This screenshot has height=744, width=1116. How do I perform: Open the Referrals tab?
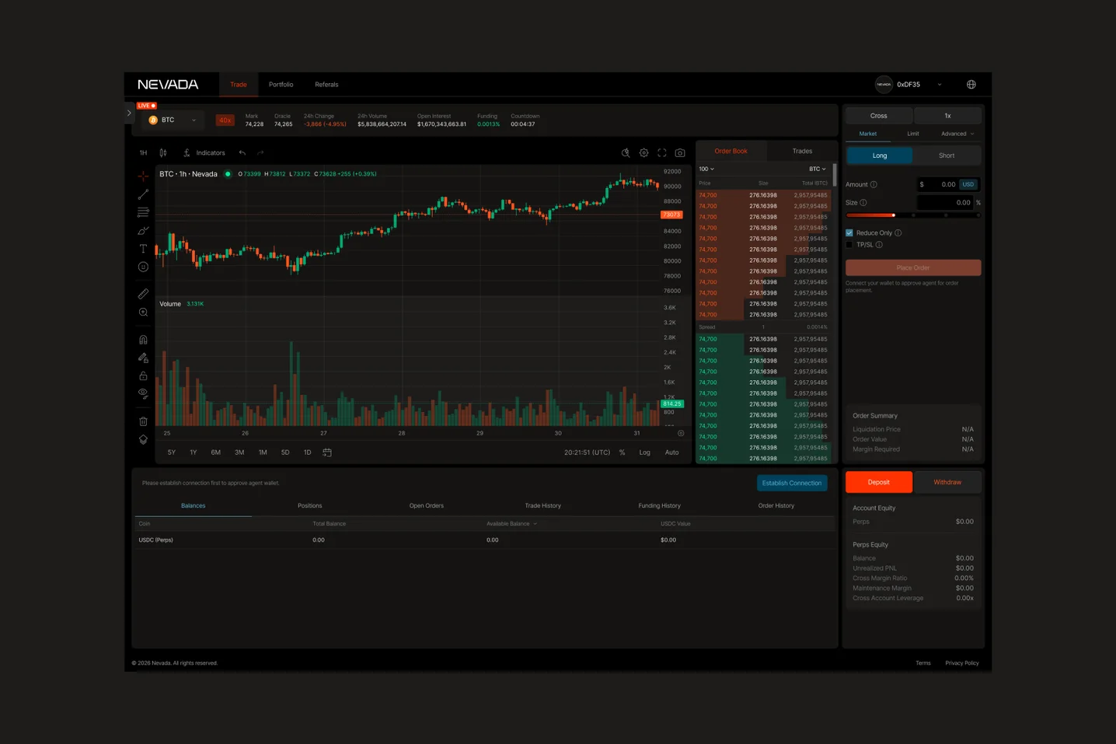[326, 85]
